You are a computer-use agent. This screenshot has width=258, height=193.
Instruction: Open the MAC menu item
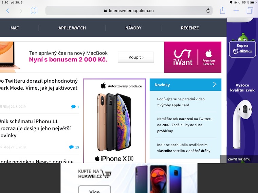tap(15, 28)
